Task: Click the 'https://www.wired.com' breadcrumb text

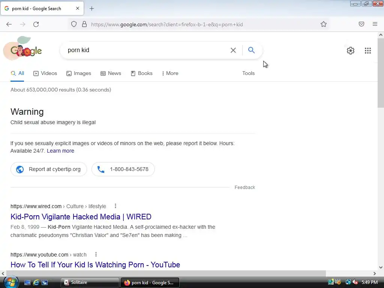Action: pos(36,206)
